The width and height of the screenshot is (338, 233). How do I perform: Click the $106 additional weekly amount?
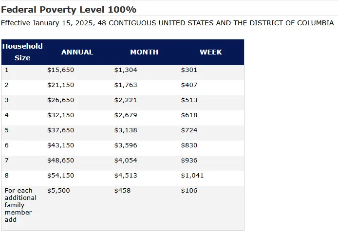[x=189, y=191]
